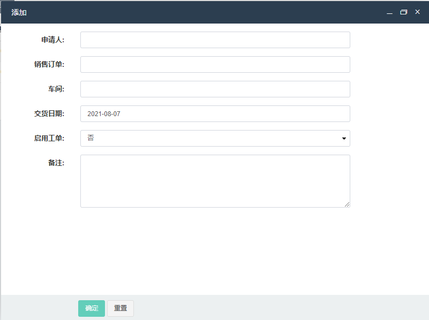Image resolution: width=429 pixels, height=320 pixels.
Task: Close the 添加 dialog
Action: [x=417, y=12]
